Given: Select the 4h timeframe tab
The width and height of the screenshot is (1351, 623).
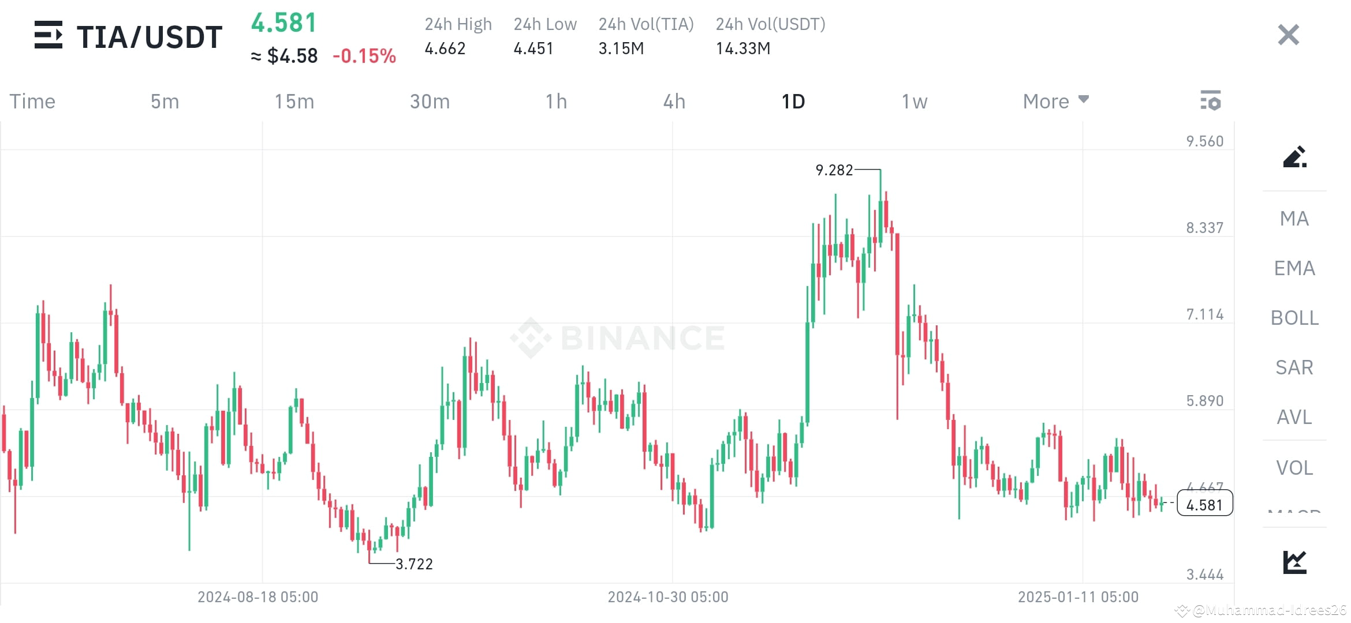Looking at the screenshot, I should pyautogui.click(x=673, y=101).
